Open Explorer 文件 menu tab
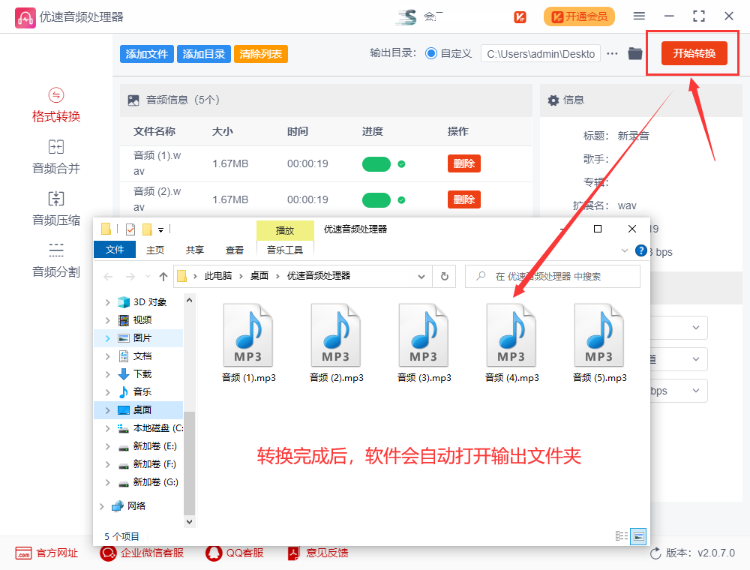Image resolution: width=750 pixels, height=570 pixels. click(114, 250)
